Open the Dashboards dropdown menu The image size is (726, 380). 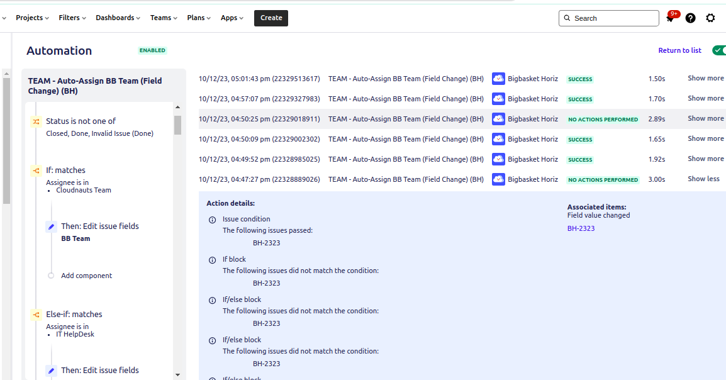click(x=118, y=18)
